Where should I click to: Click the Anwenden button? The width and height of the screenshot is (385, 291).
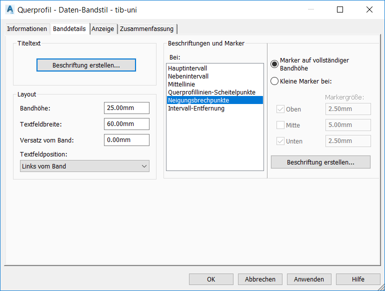[x=308, y=279]
